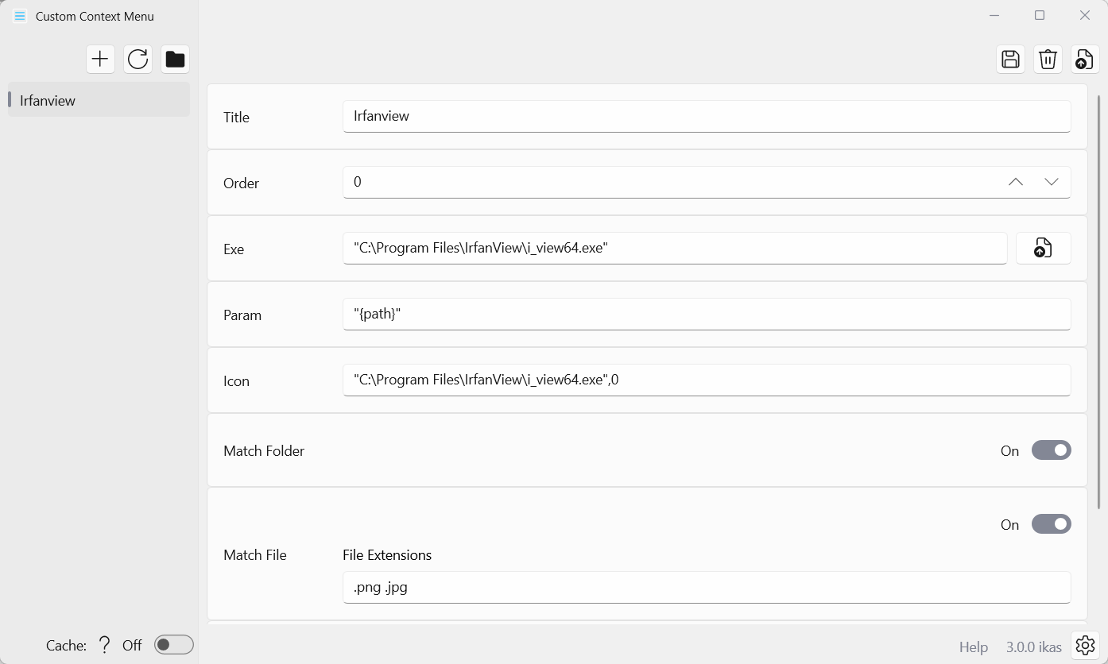The image size is (1108, 664).
Task: Decrease the Order value with down chevron
Action: [x=1052, y=182]
